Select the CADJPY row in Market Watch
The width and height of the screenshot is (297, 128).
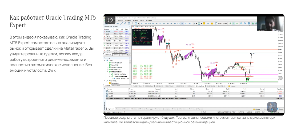tap(116, 41)
